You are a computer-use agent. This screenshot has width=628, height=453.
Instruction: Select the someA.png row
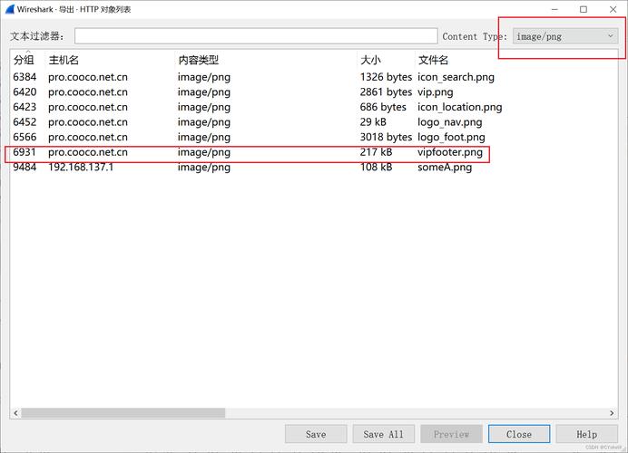(314, 167)
